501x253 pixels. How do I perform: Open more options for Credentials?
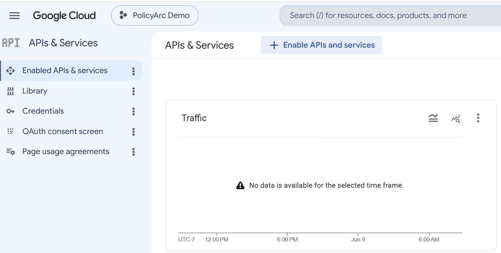[x=133, y=112]
